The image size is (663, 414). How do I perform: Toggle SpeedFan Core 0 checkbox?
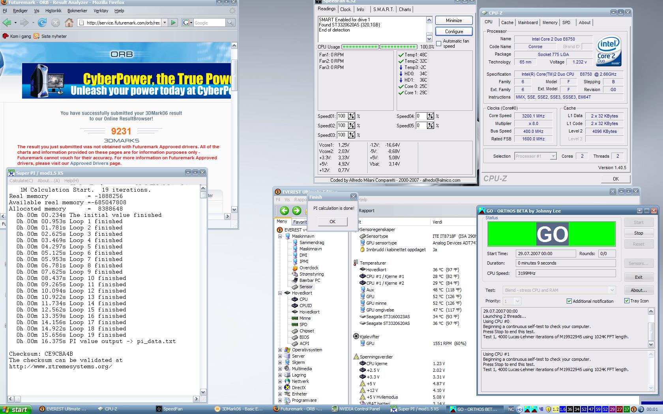[x=401, y=86]
